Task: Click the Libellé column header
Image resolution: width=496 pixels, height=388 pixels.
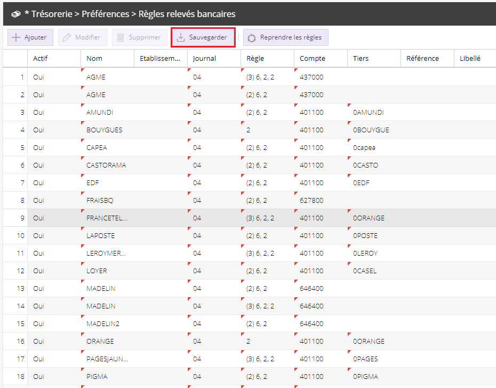Action: [475, 58]
